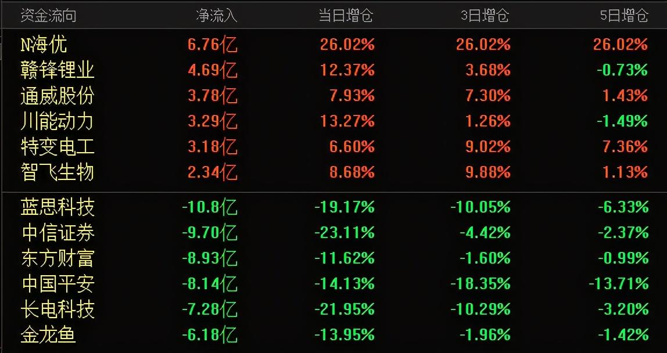This screenshot has height=353, width=667.
Task: Click 蓝思科技 daily value -19.17%
Action: click(344, 207)
